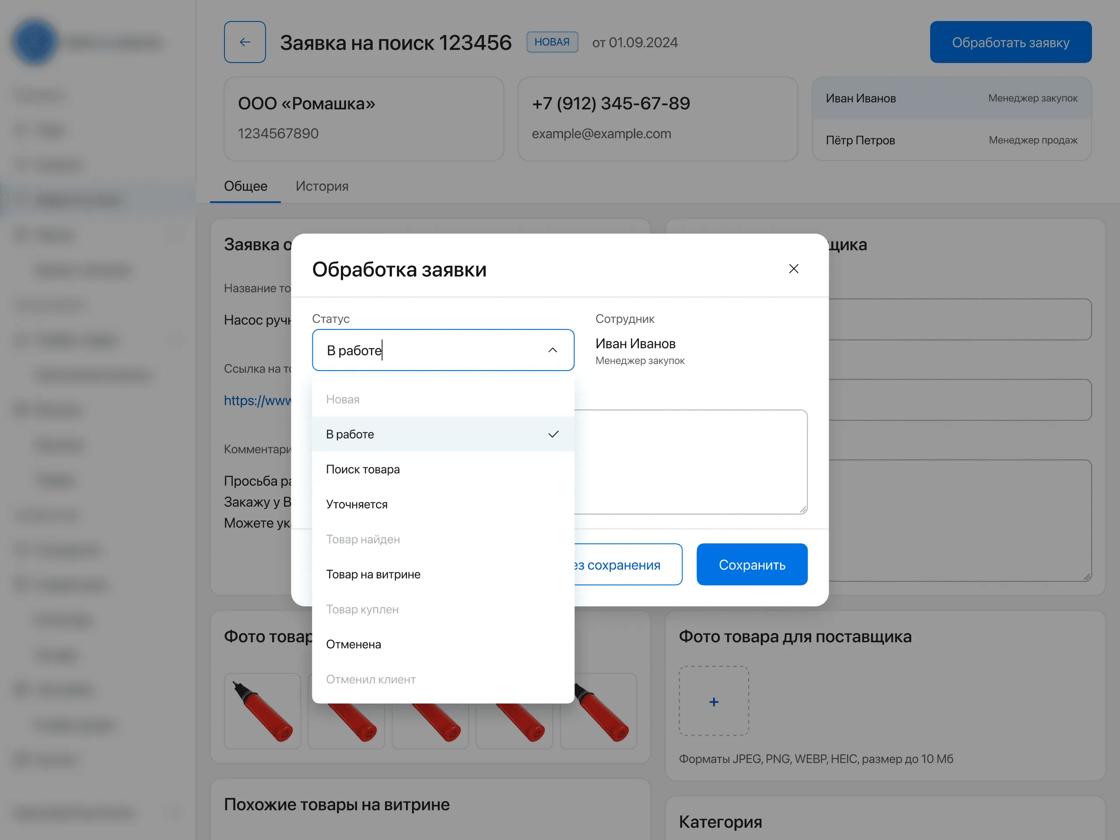Click into the Статус field showing В работе
The width and height of the screenshot is (1120, 840).
click(x=443, y=350)
